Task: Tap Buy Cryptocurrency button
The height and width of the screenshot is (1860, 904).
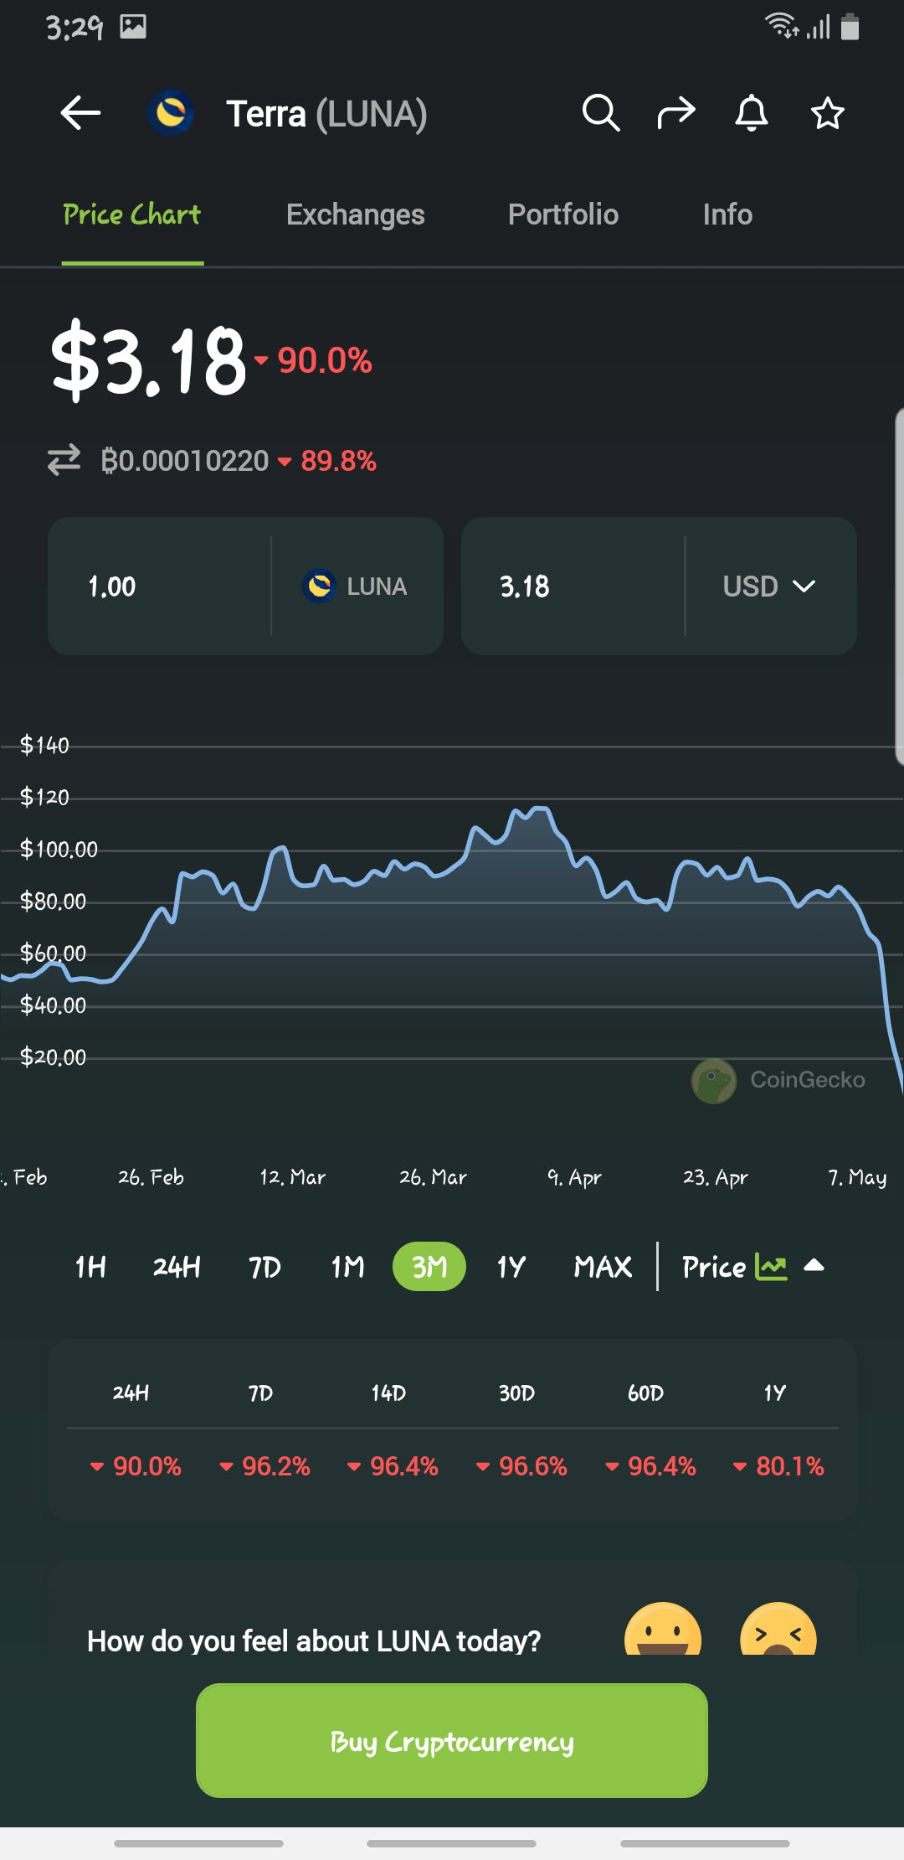Action: click(x=452, y=1741)
